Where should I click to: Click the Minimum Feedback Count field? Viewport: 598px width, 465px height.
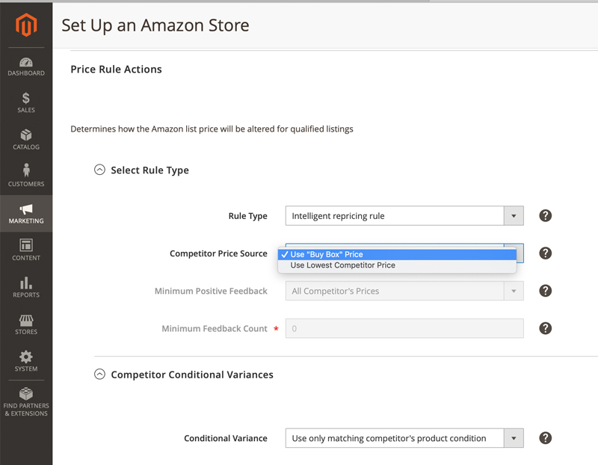click(x=404, y=328)
